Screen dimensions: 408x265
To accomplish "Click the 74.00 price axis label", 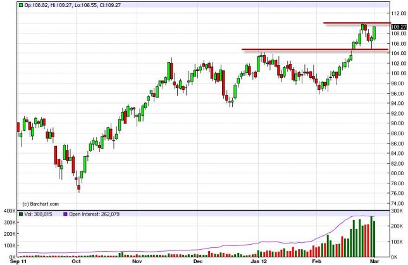I will click(x=399, y=204).
